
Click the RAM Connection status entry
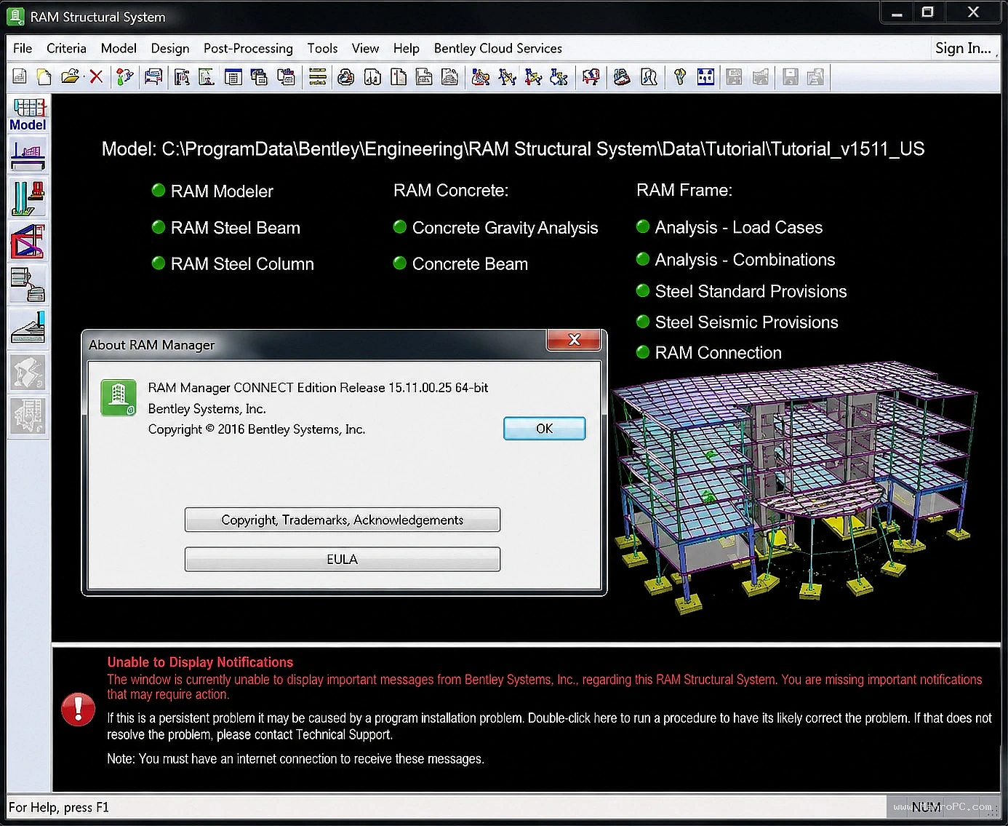pos(709,352)
